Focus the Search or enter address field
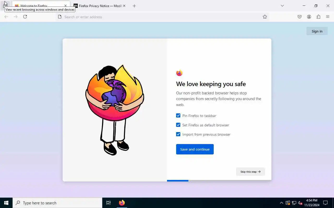 coord(162,17)
